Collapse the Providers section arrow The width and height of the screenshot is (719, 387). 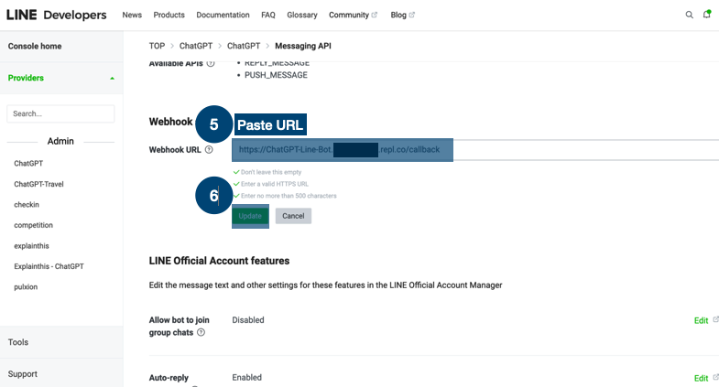[112, 79]
